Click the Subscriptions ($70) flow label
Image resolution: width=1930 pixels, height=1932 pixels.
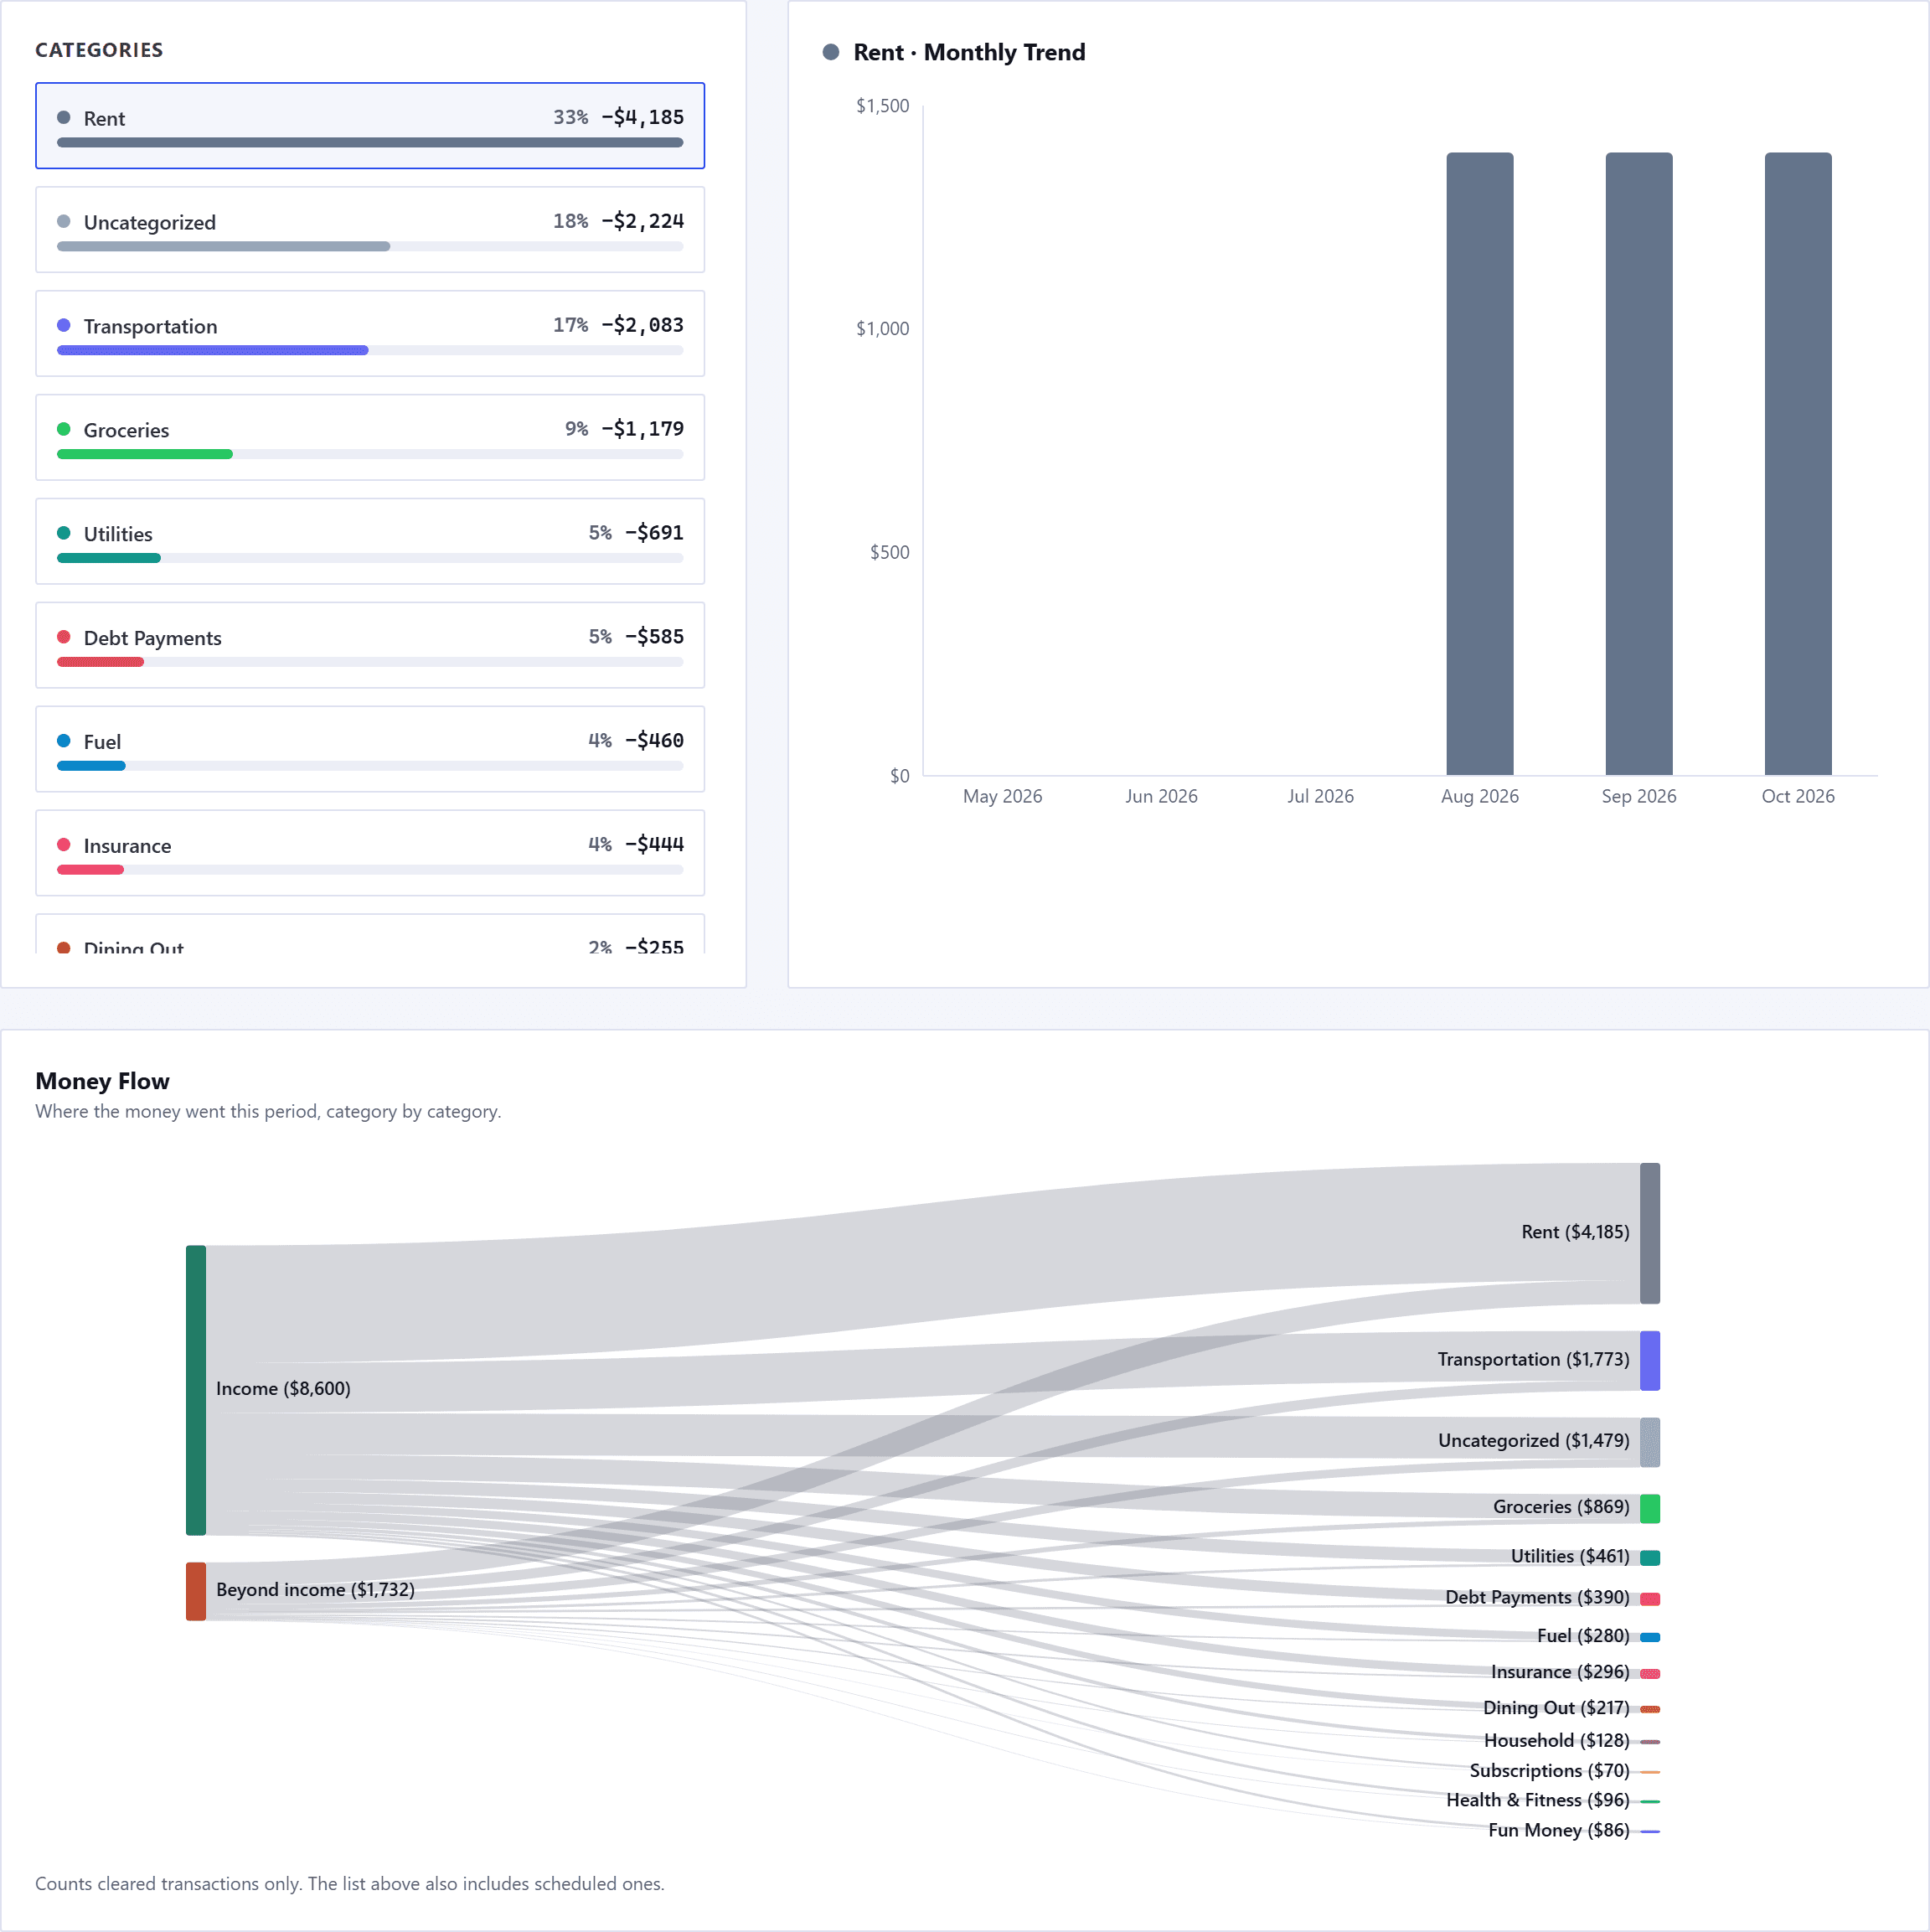click(x=1549, y=1771)
